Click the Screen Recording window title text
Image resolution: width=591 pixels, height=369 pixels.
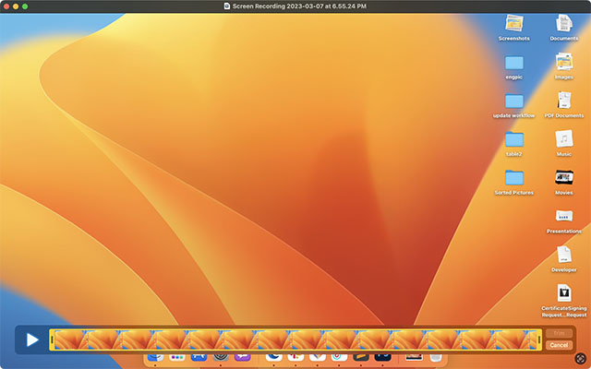pos(300,6)
